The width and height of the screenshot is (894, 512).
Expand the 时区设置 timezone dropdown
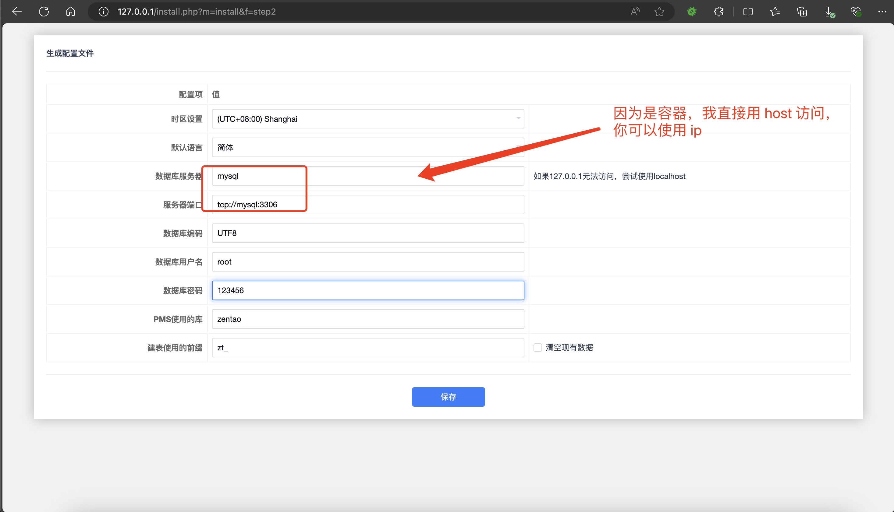[368, 119]
